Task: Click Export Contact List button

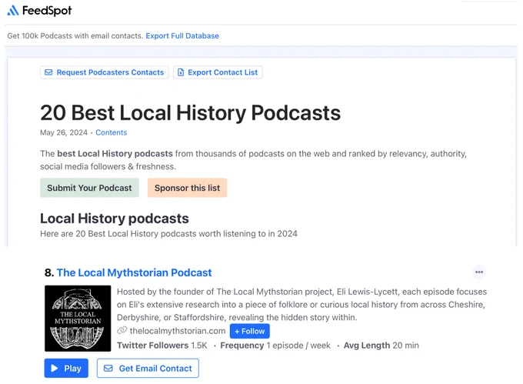Action: click(x=218, y=72)
